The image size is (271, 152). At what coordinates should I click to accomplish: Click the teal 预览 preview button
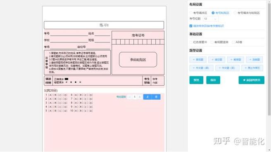click(196, 80)
